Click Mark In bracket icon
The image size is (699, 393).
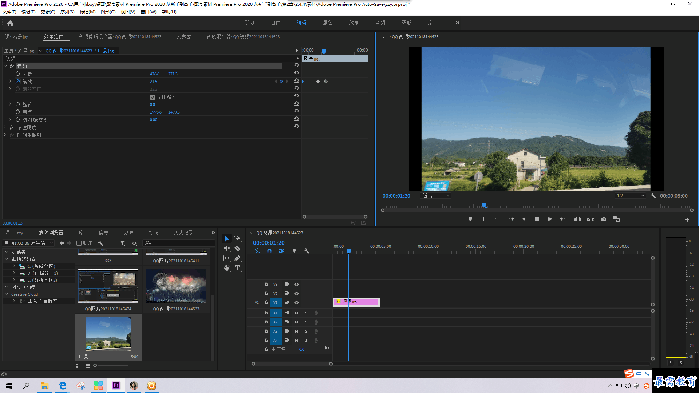click(x=483, y=219)
